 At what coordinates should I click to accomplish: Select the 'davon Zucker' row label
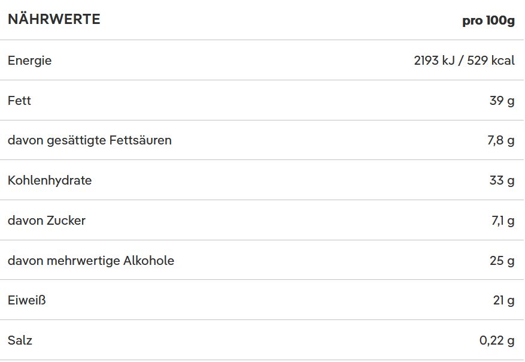(47, 221)
